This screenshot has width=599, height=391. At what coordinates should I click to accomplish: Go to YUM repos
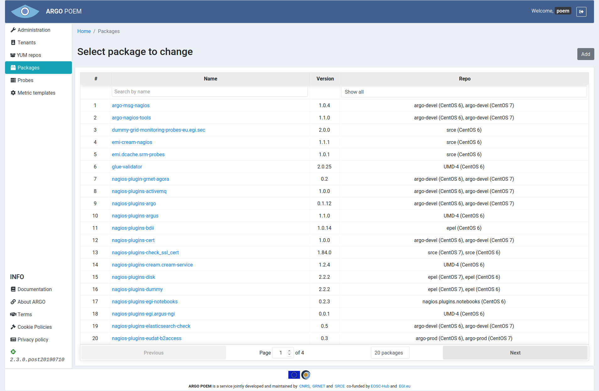click(38, 55)
